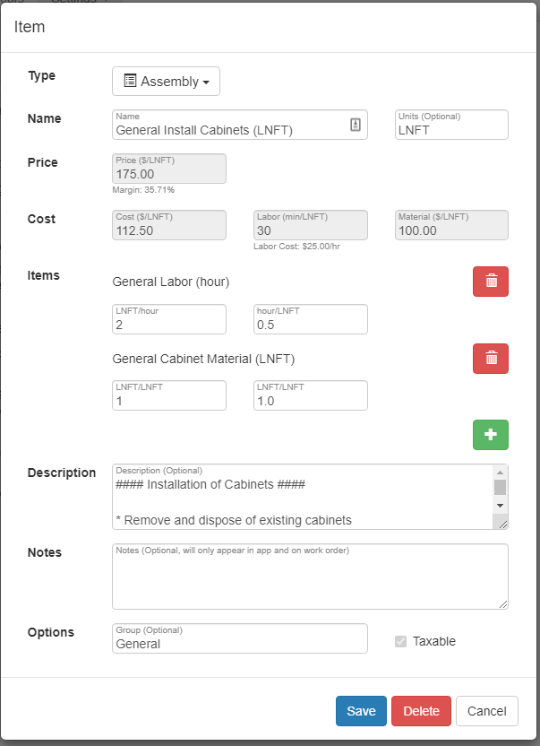
Task: Click the list icon inside the Assembly button
Action: [129, 81]
